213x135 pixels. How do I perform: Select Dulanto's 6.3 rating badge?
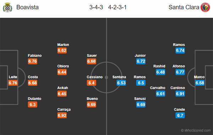pyautogui.click(x=32, y=105)
